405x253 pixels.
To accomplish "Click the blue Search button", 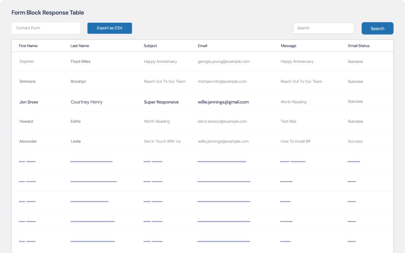I will [x=377, y=28].
